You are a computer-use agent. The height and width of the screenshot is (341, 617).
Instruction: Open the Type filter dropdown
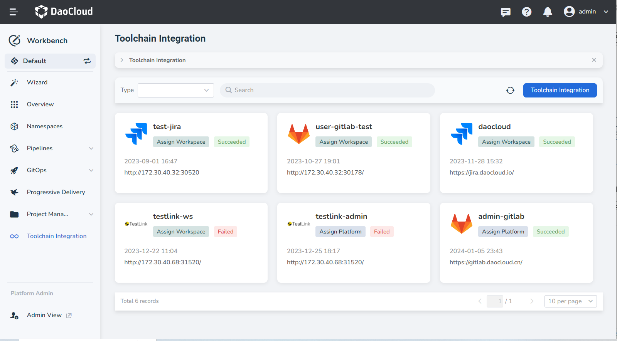click(175, 90)
